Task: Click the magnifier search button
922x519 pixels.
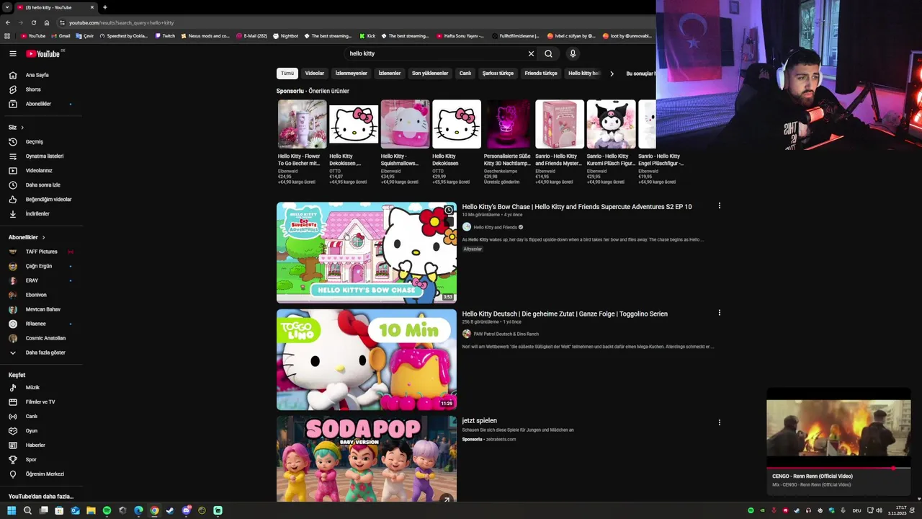Action: (x=549, y=53)
